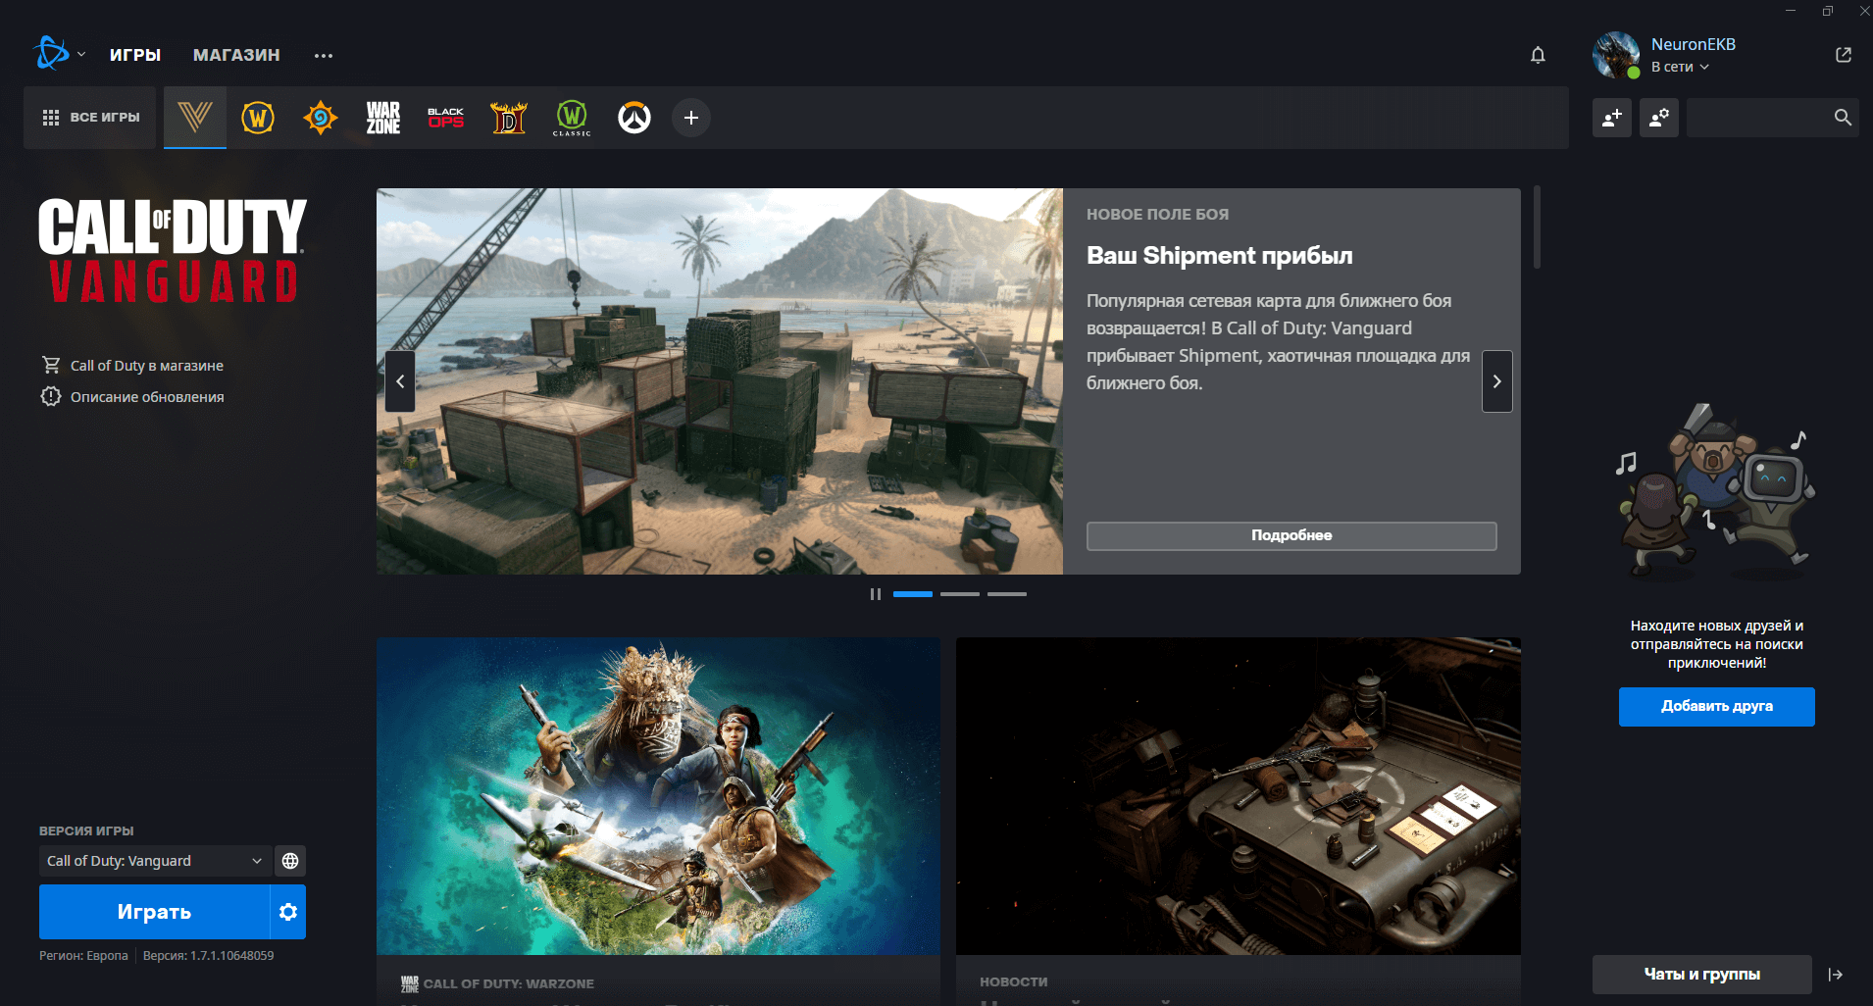The width and height of the screenshot is (1873, 1006).
Task: Open the Black Ops game icon
Action: coord(446,118)
